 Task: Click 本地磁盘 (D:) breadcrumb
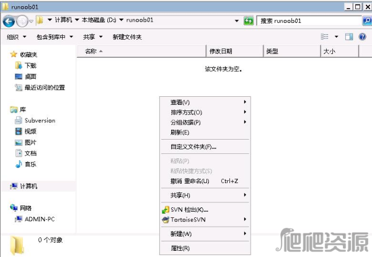99,20
